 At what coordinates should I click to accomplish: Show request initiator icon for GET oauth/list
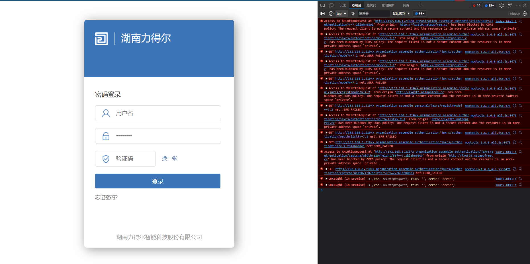(x=514, y=133)
